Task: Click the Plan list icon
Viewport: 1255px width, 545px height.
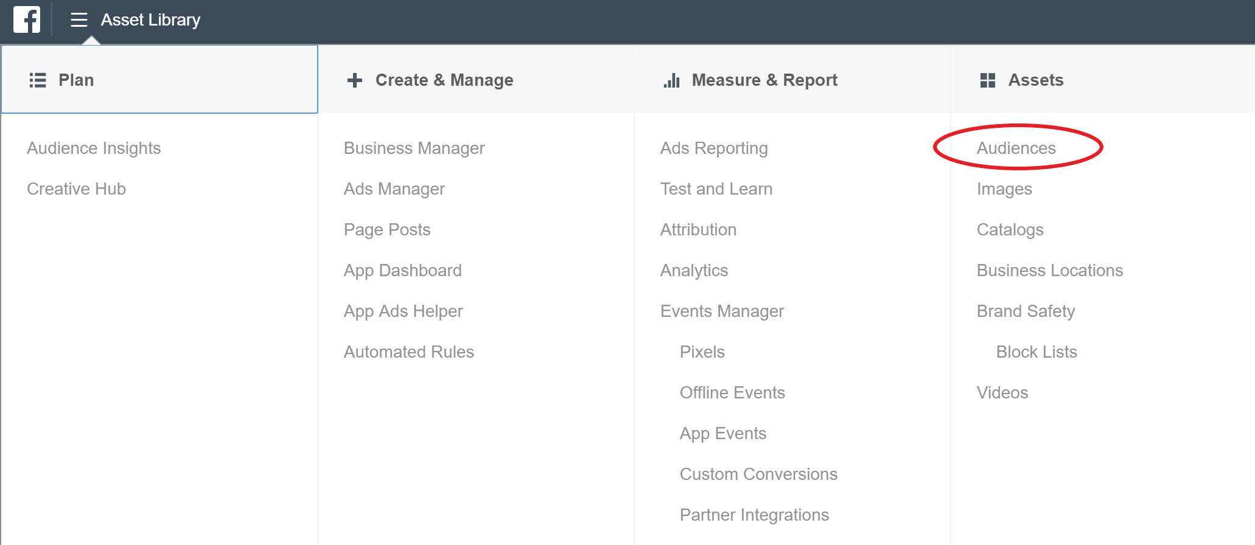Action: point(38,80)
